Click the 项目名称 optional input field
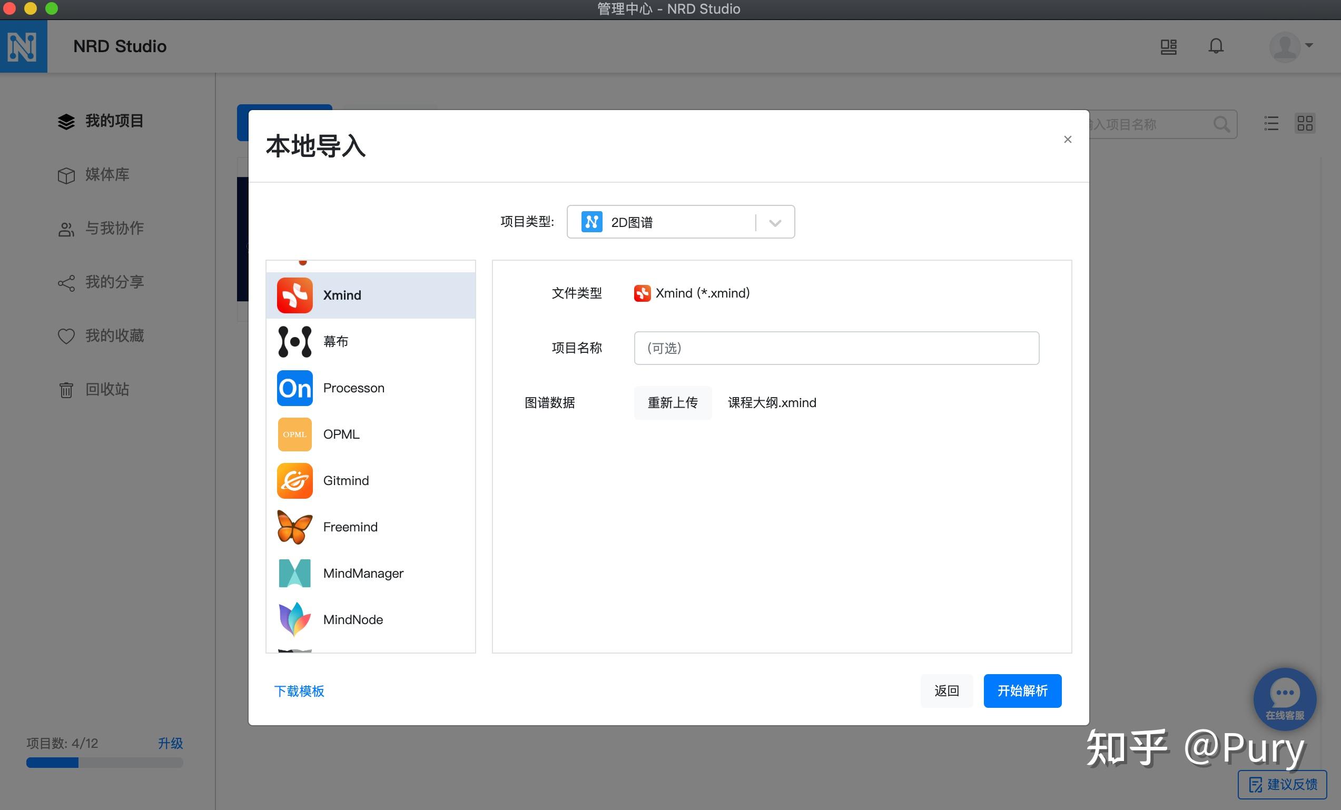 [836, 348]
